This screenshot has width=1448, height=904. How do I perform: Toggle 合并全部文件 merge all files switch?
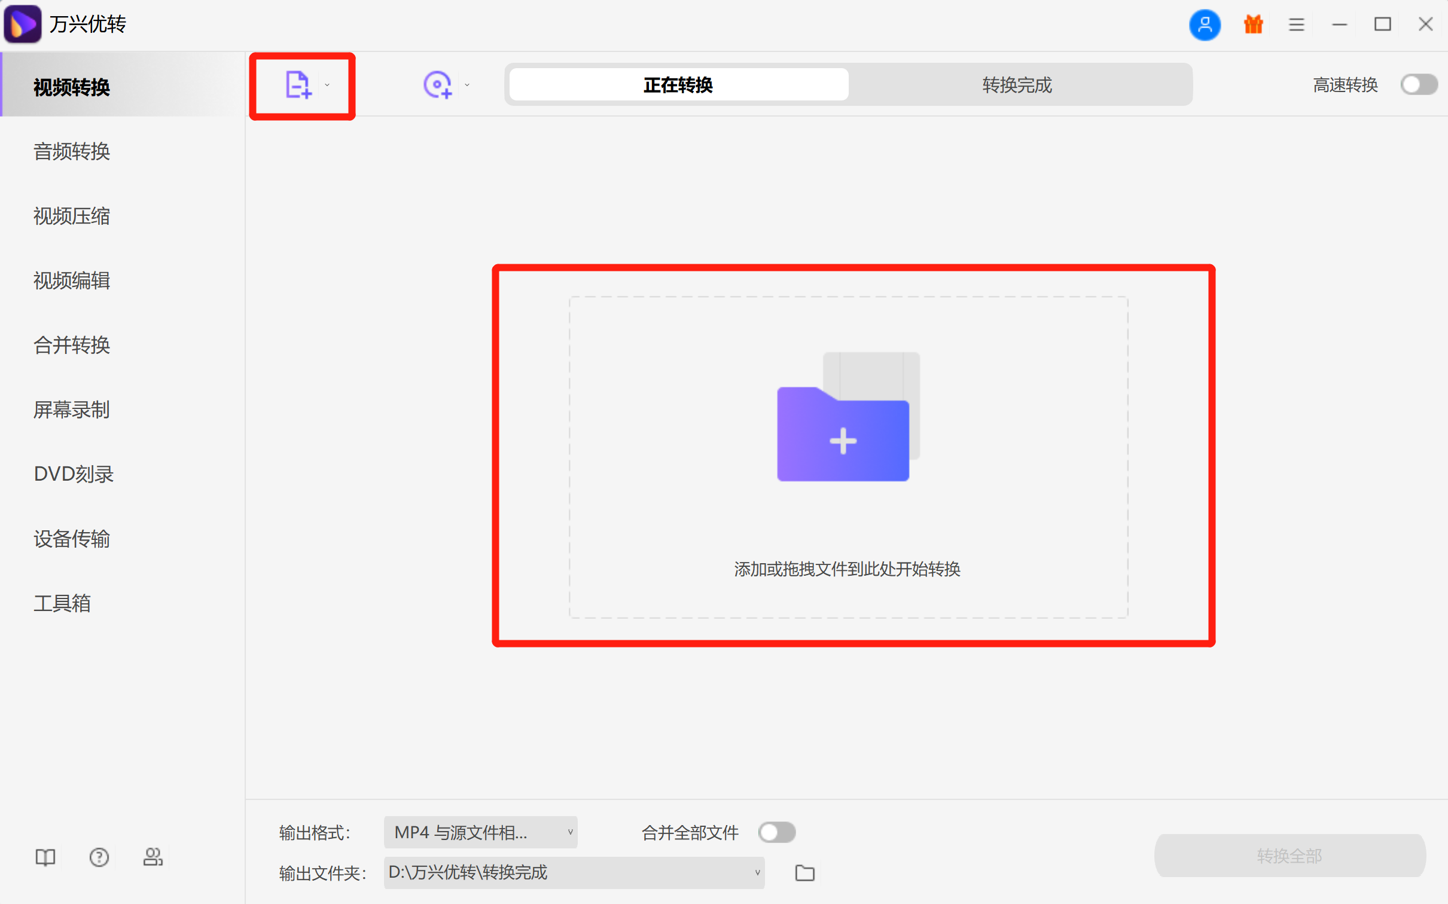point(777,832)
